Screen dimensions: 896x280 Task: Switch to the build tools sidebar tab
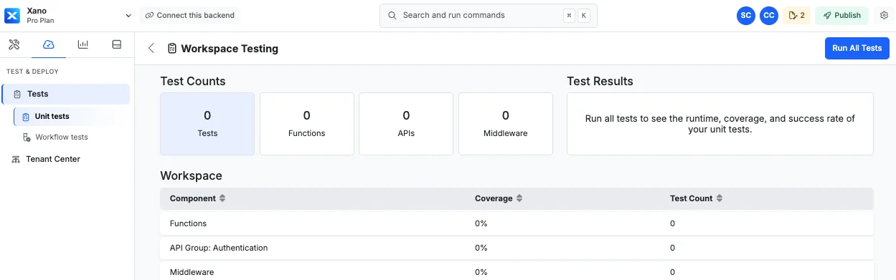14,44
